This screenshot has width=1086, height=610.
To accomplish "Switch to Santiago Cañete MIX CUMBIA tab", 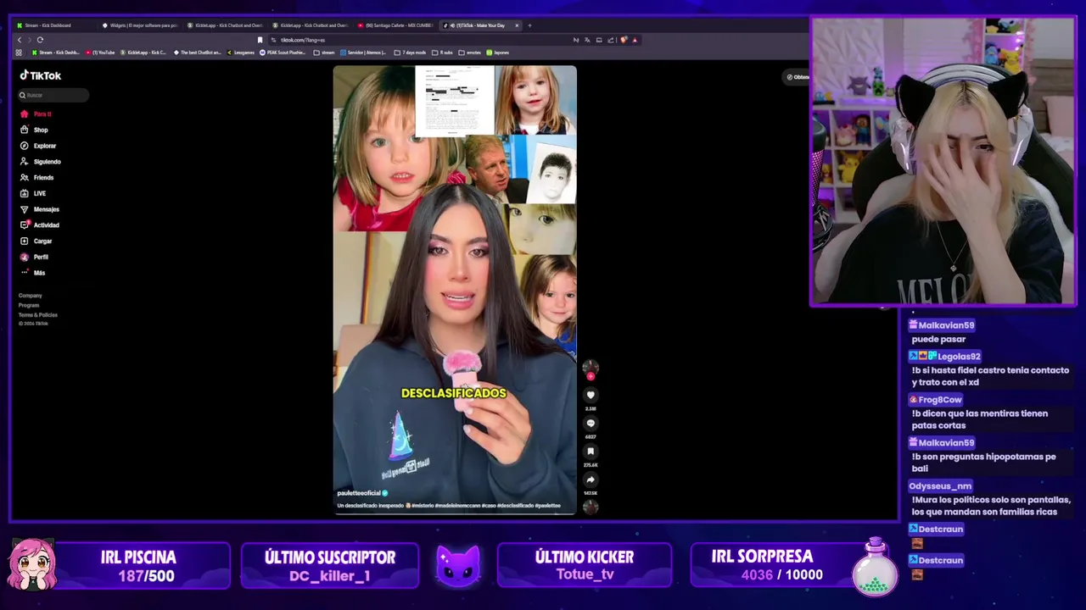I will pos(395,25).
